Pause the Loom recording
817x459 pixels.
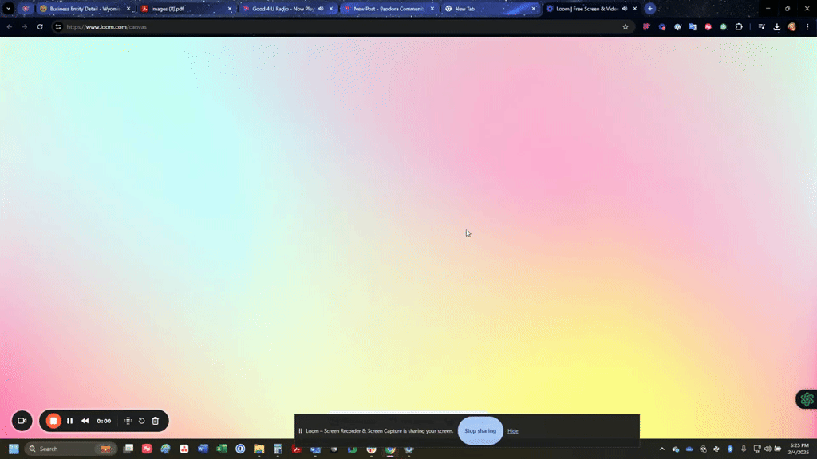(x=70, y=421)
